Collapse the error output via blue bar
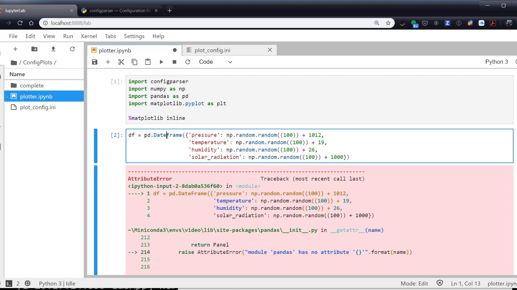 96,220
